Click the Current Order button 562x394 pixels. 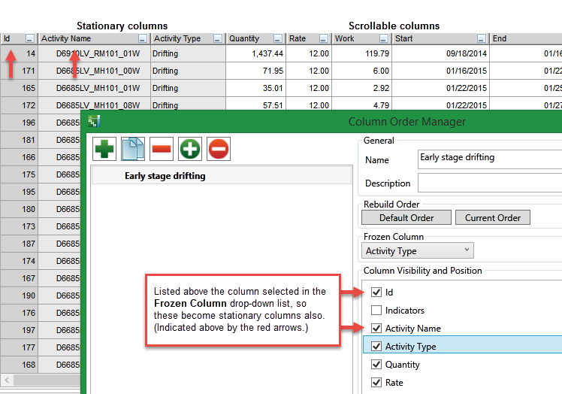point(492,218)
